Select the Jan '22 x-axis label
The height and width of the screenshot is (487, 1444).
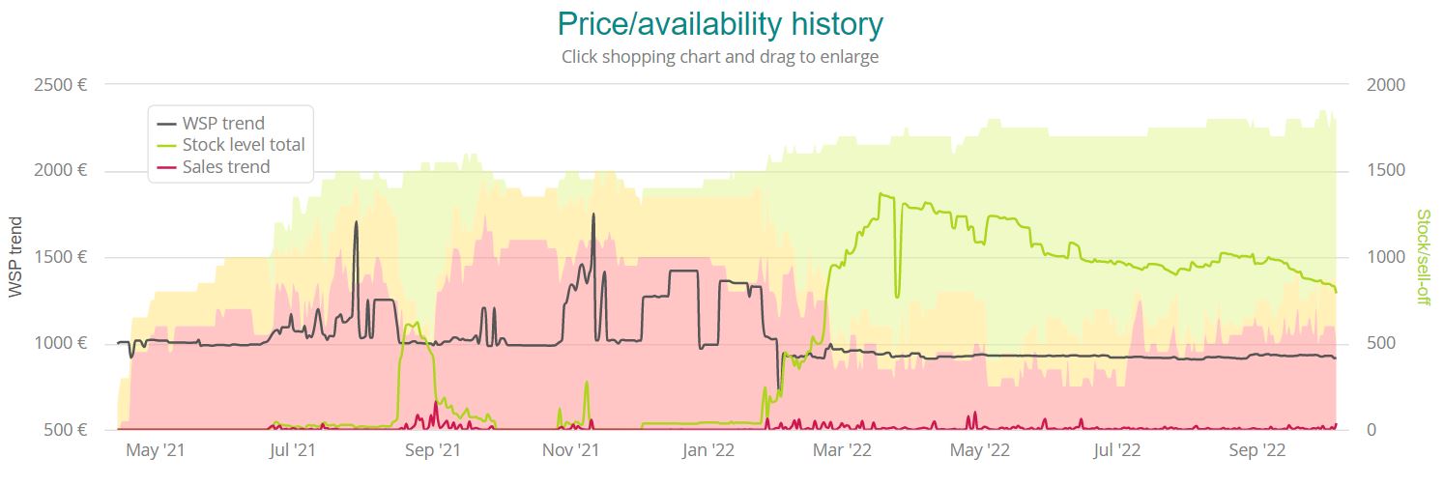pos(710,450)
